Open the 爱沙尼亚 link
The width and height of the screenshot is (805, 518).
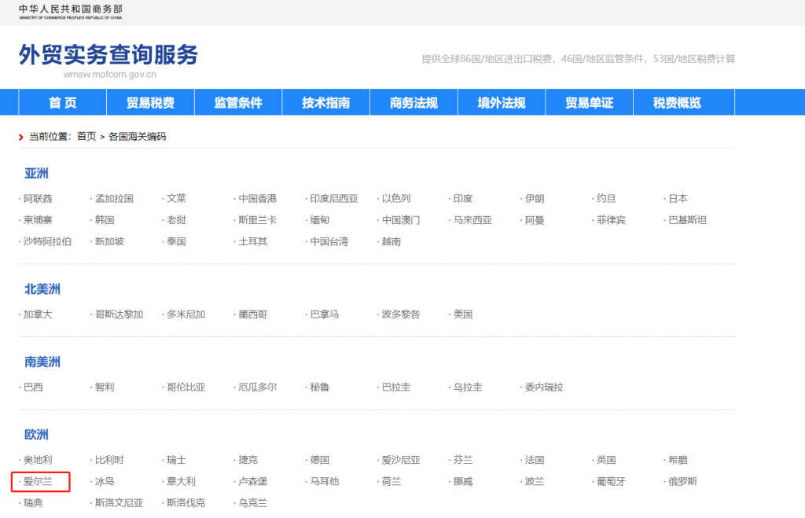(400, 461)
